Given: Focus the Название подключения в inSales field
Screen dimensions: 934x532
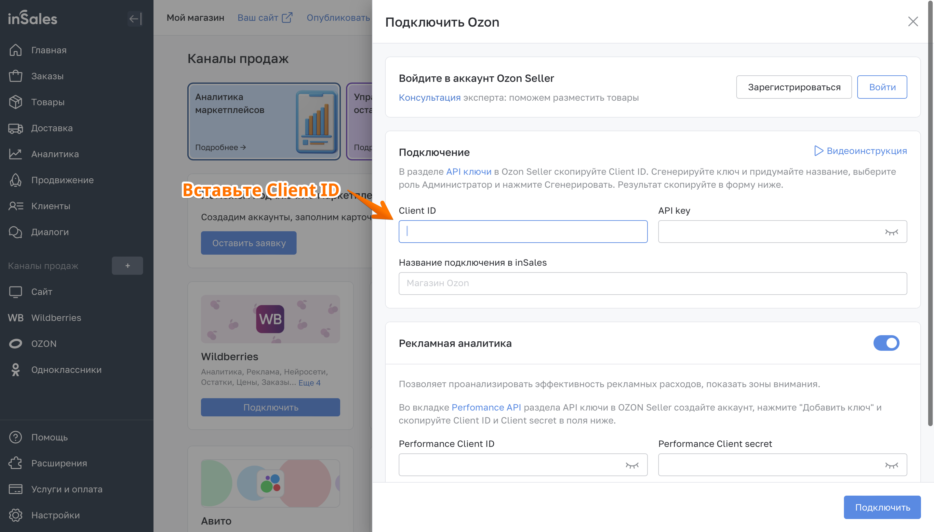Looking at the screenshot, I should coord(652,283).
